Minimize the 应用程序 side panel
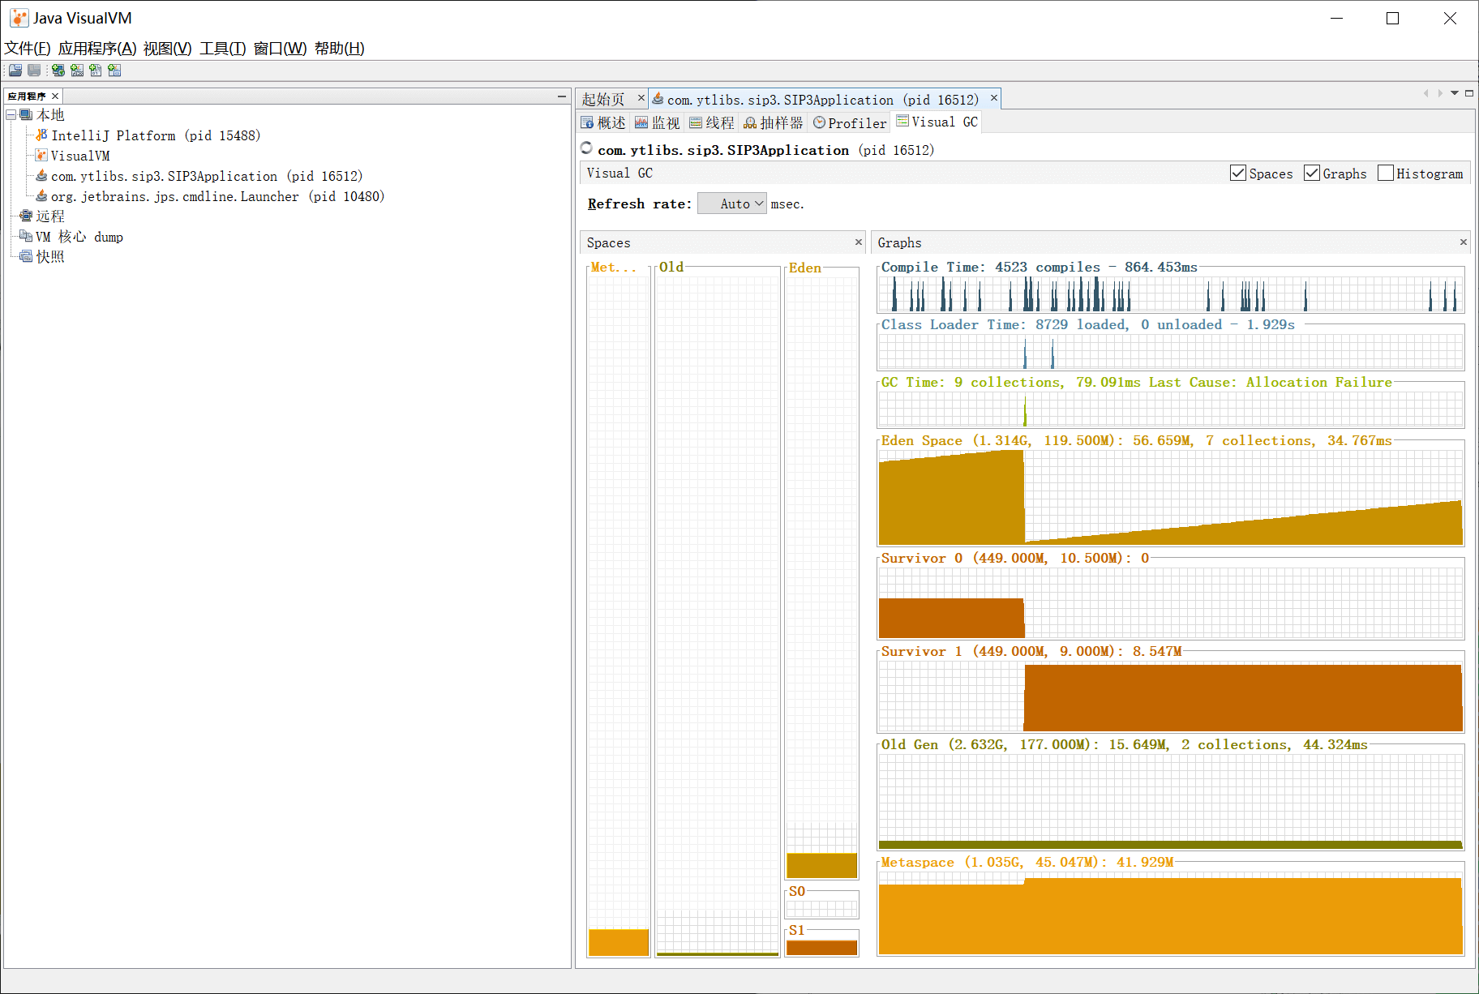The image size is (1479, 994). click(x=561, y=96)
